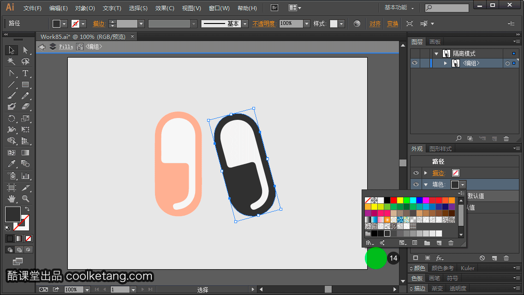Expand the <编组> layer row

tap(446, 63)
